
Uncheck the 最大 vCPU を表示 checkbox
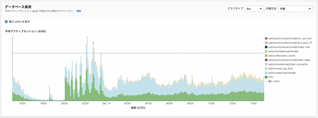pyautogui.click(x=6, y=22)
